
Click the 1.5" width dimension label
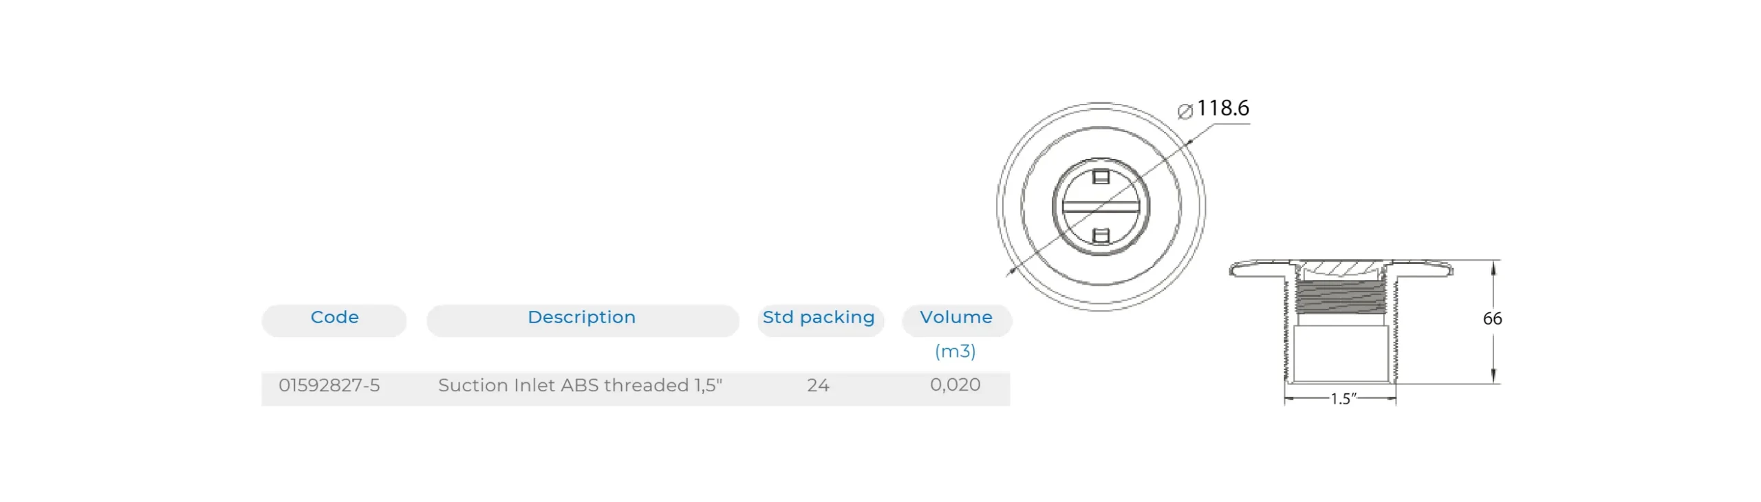coord(1343,399)
